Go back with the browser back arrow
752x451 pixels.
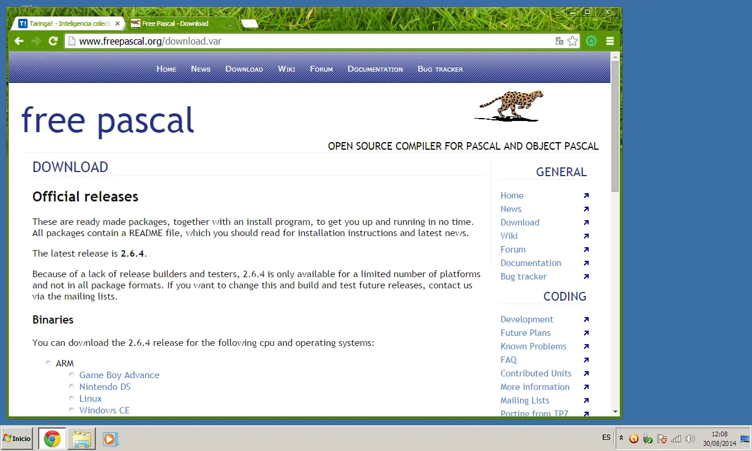coord(19,41)
